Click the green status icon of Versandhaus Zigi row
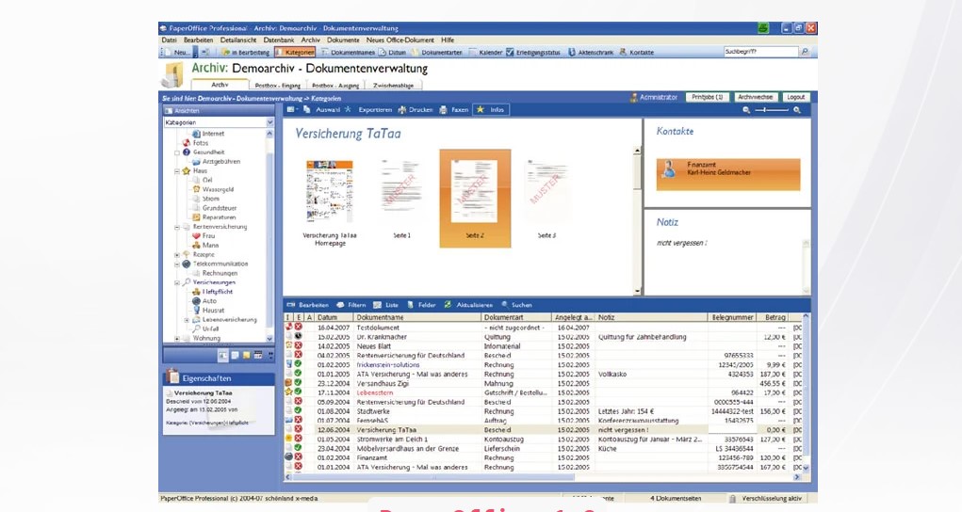 pyautogui.click(x=298, y=383)
